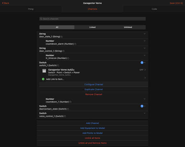185x147 pixels.
Task: Click the link count badge on switch_1
Action: coord(142,63)
